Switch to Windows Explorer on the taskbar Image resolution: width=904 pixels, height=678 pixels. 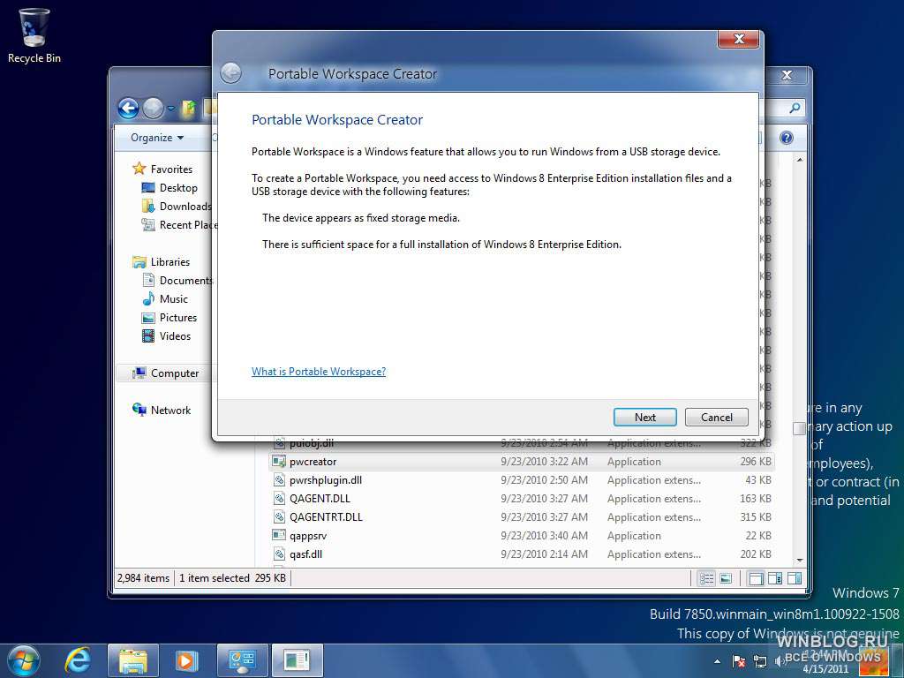[132, 660]
